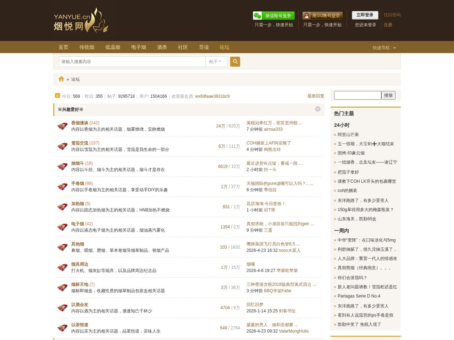The image size is (454, 340).
Task: Open hot topic 凯勒中奖了 免税入境了
Action: point(359,324)
